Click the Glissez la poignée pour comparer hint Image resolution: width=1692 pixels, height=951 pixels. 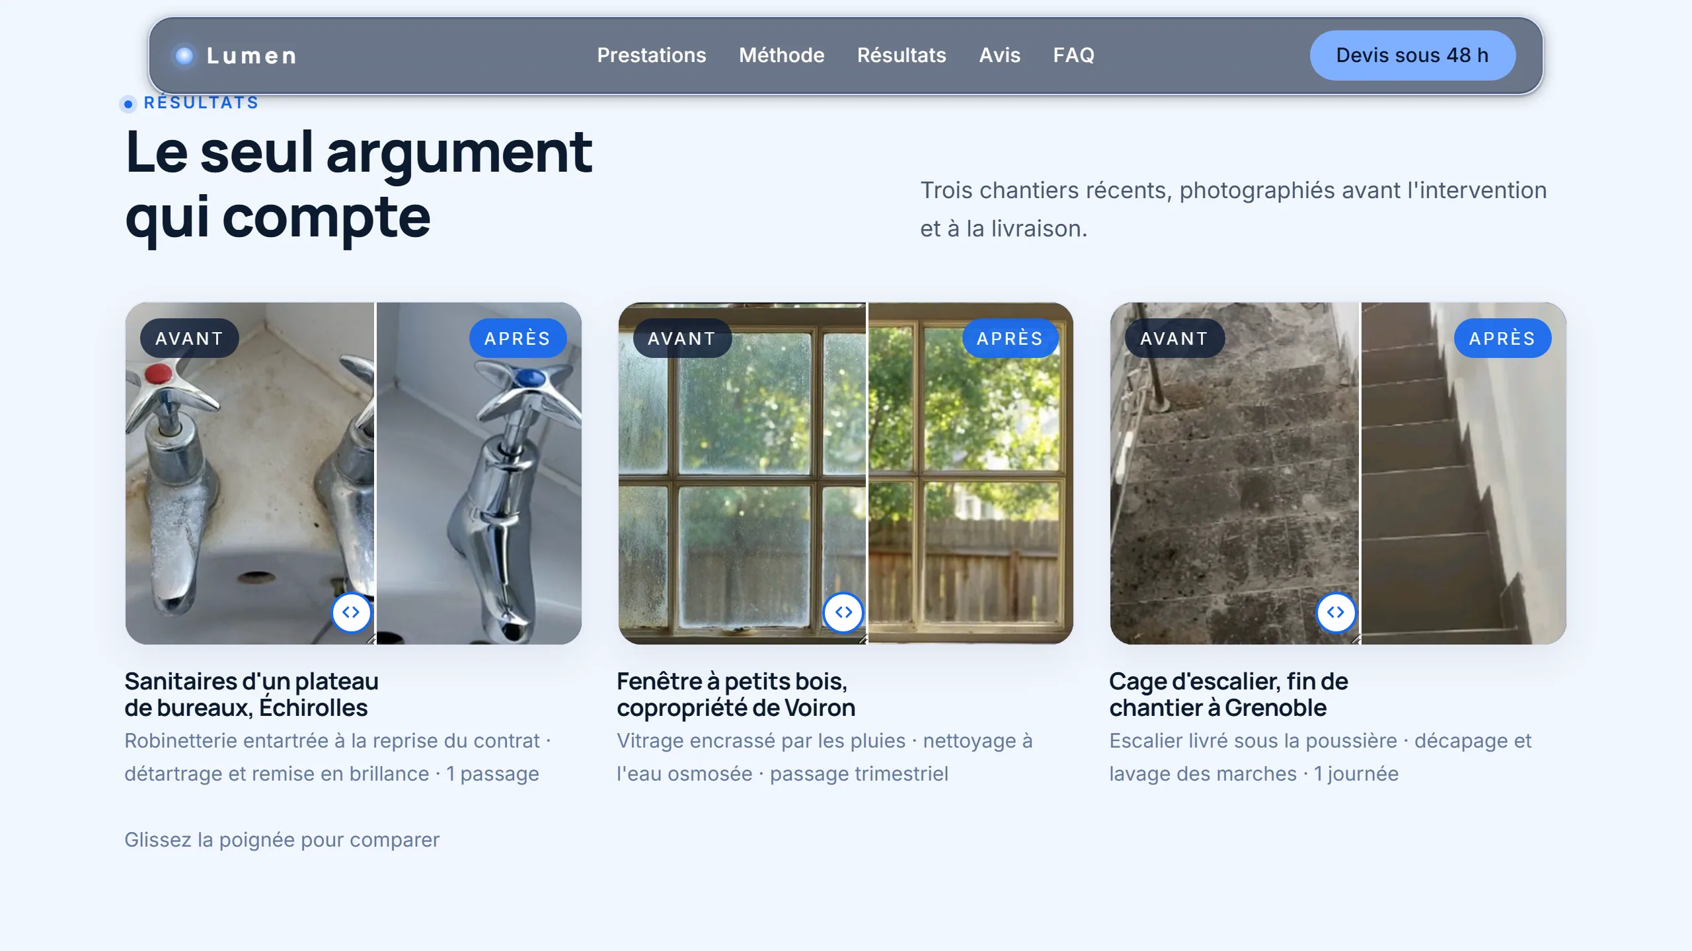282,839
